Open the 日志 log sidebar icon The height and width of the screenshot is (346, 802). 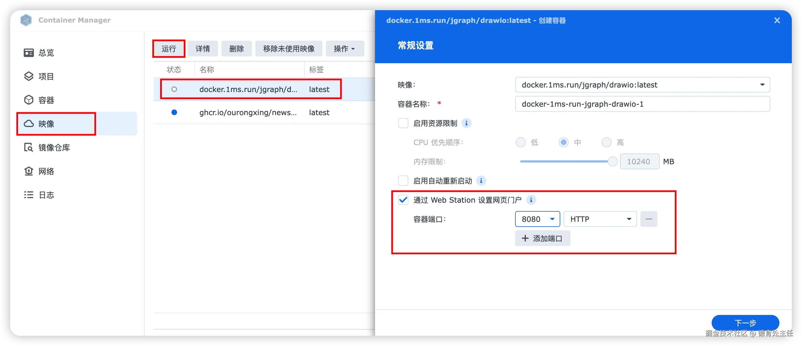tap(29, 195)
